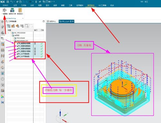Open the History clock icon in resource bar

3,79
